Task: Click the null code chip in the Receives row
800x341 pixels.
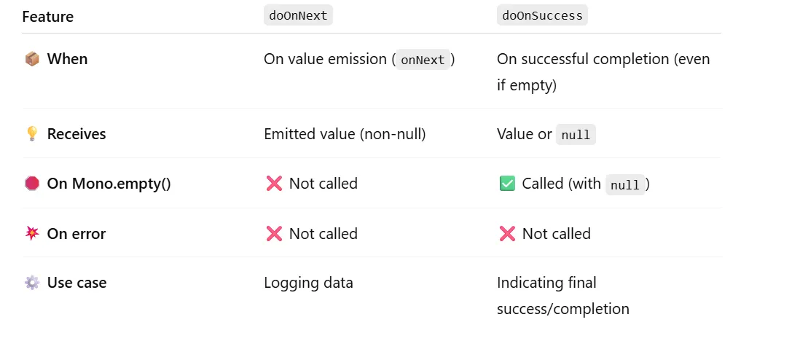Action: point(576,135)
